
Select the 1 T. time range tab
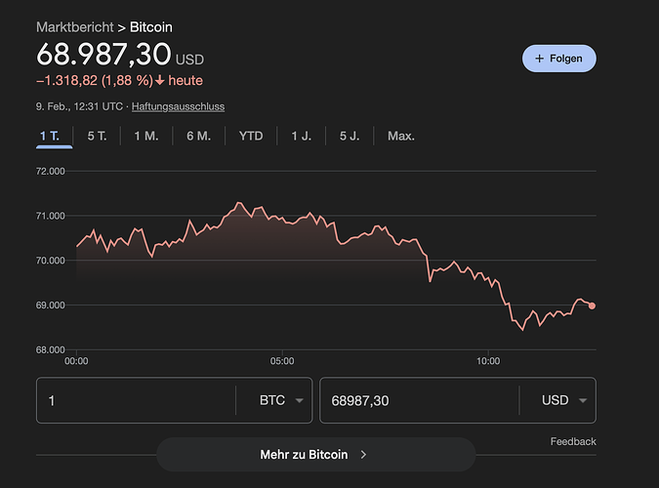click(50, 136)
